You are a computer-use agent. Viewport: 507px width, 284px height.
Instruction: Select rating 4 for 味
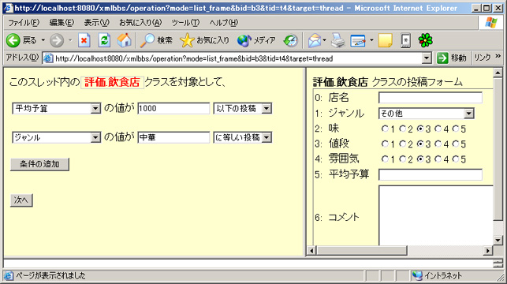pos(438,129)
